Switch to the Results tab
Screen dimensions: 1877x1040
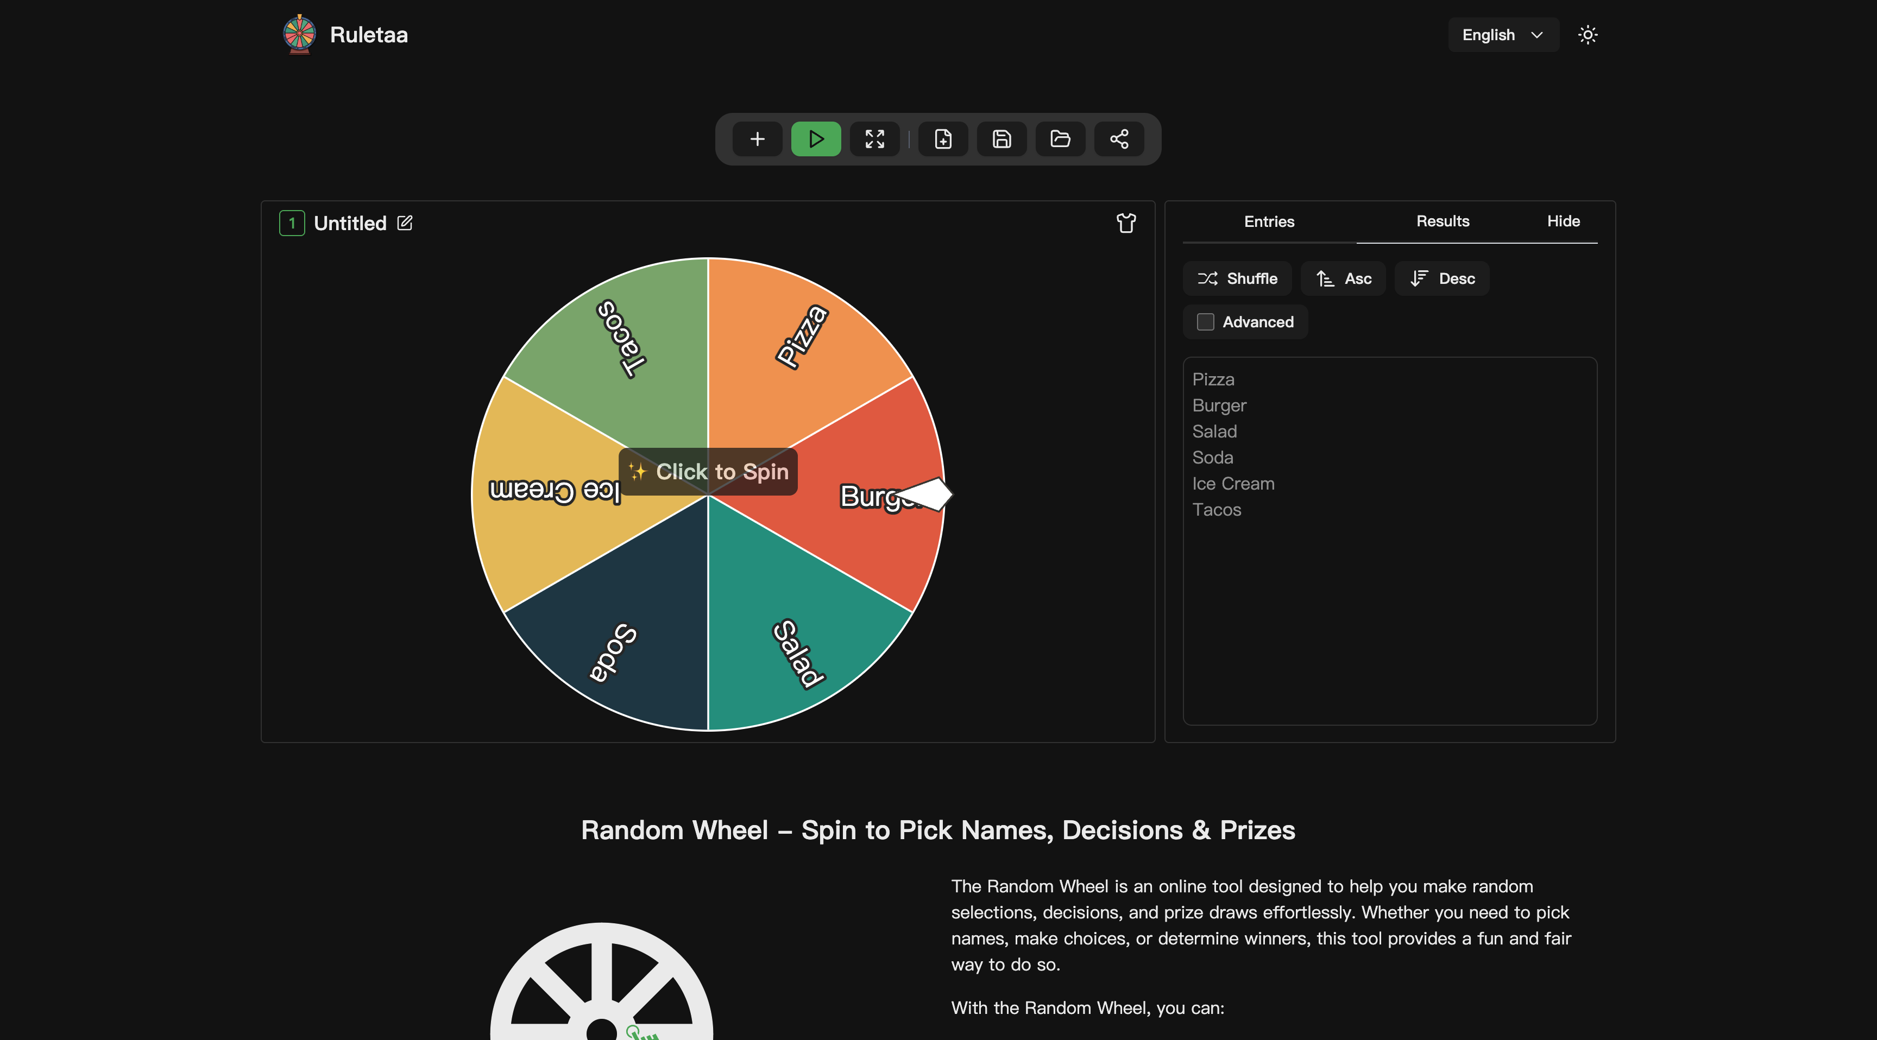pyautogui.click(x=1443, y=221)
